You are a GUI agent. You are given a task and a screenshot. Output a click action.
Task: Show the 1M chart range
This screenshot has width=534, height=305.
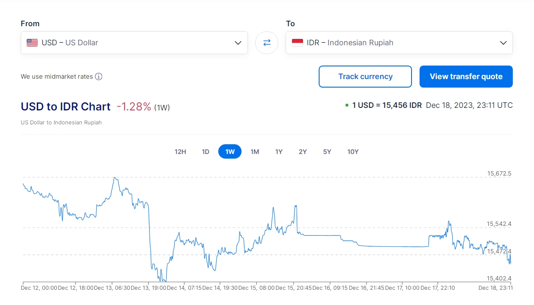click(255, 152)
